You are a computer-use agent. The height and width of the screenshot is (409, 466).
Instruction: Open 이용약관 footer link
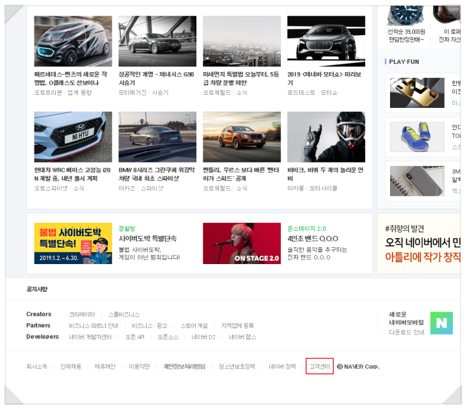click(139, 366)
